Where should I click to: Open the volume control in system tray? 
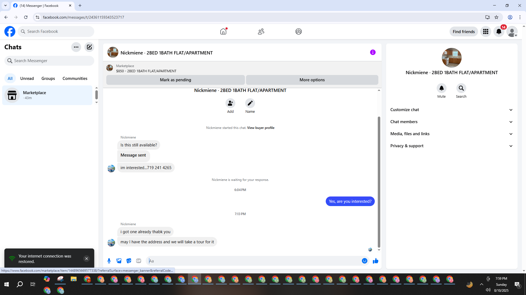[x=488, y=290]
